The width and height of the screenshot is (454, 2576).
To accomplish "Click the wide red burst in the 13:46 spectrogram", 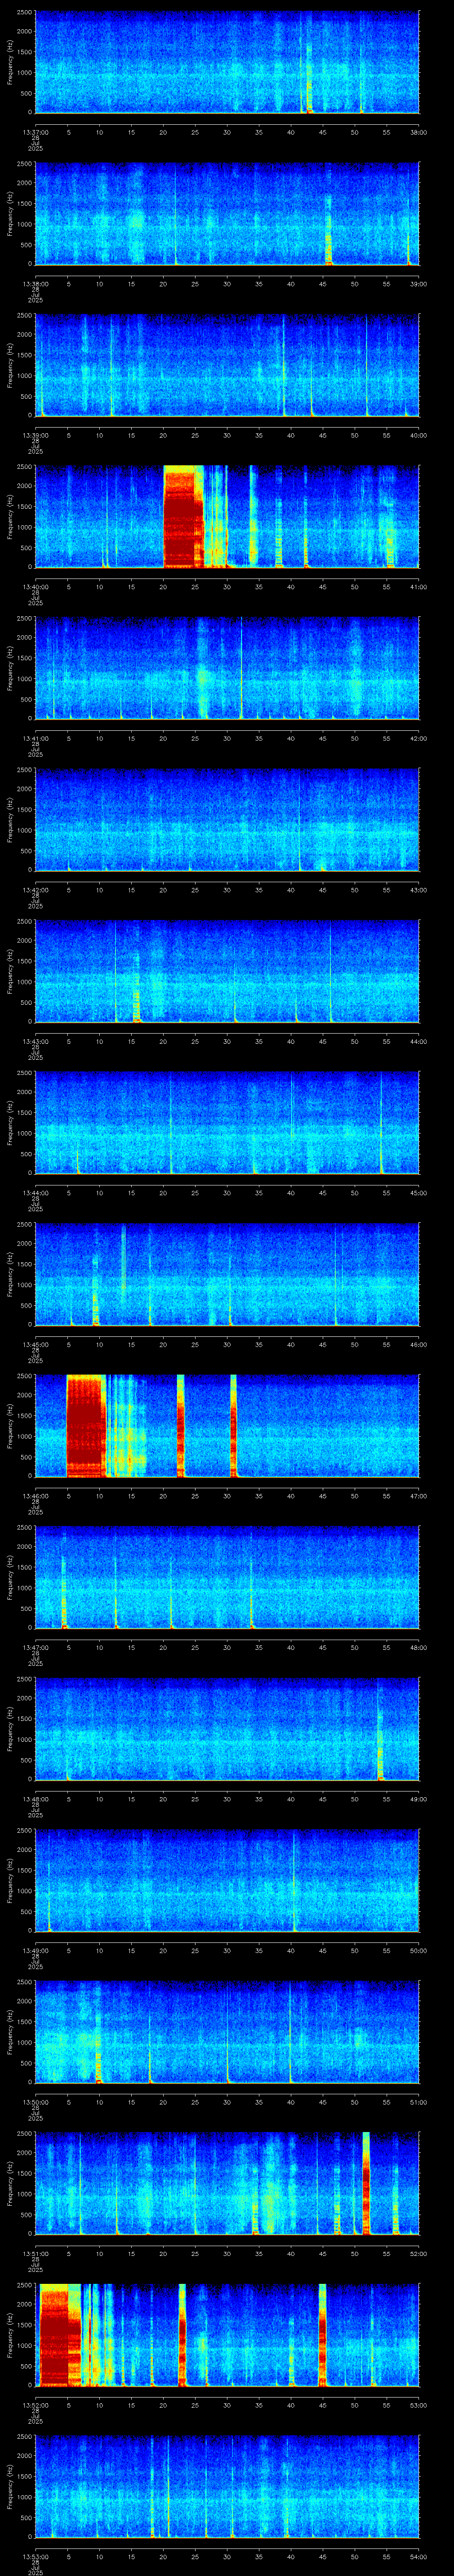I will point(86,1427).
